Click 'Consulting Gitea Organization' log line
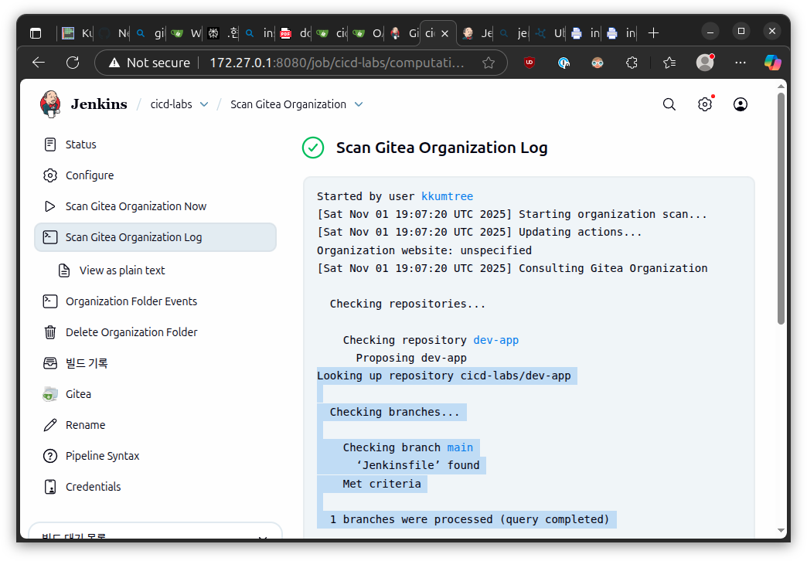Screen dimensions: 807x561 512,269
